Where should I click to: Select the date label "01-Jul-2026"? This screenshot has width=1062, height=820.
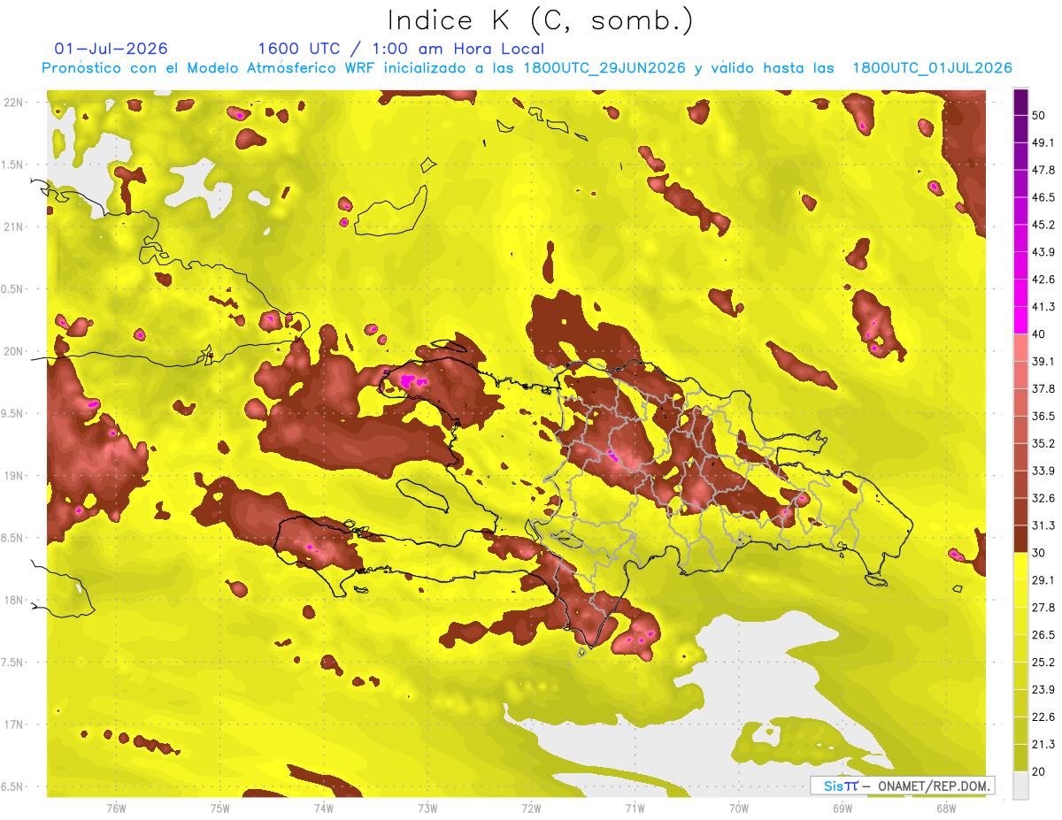click(111, 49)
